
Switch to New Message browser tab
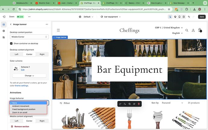coord(179,3)
